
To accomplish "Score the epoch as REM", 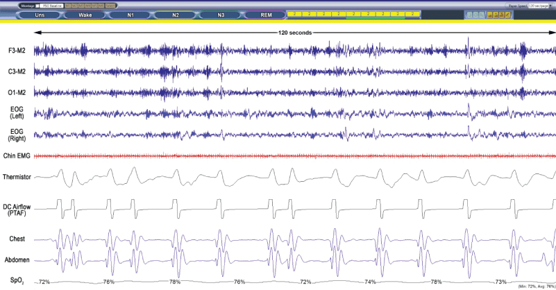I will tap(266, 15).
